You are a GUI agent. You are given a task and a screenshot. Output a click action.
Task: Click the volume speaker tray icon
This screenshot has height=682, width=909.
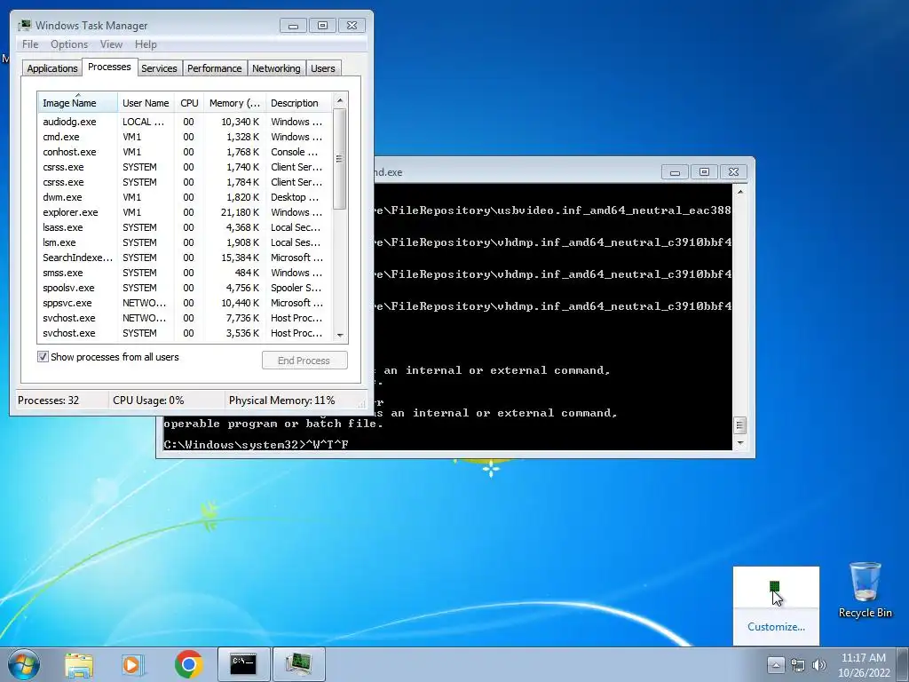coord(818,665)
